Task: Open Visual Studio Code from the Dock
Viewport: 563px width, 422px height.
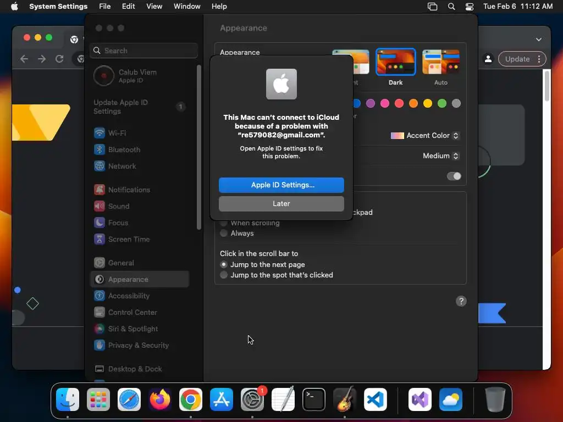Action: (375, 399)
